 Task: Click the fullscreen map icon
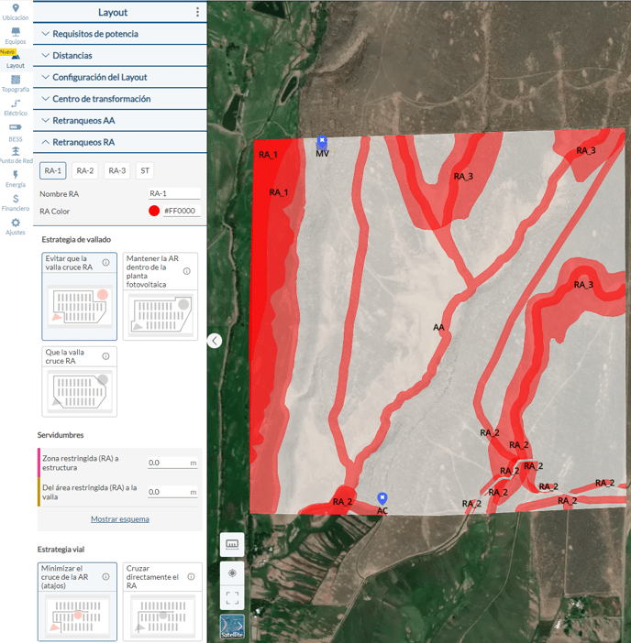point(232,597)
